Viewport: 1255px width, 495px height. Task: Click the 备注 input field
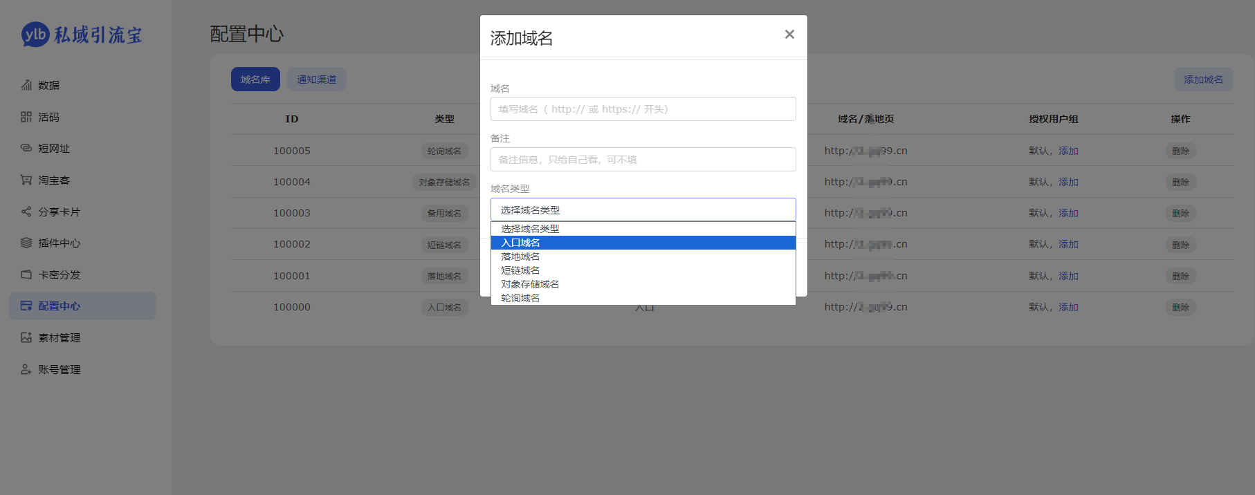(643, 160)
